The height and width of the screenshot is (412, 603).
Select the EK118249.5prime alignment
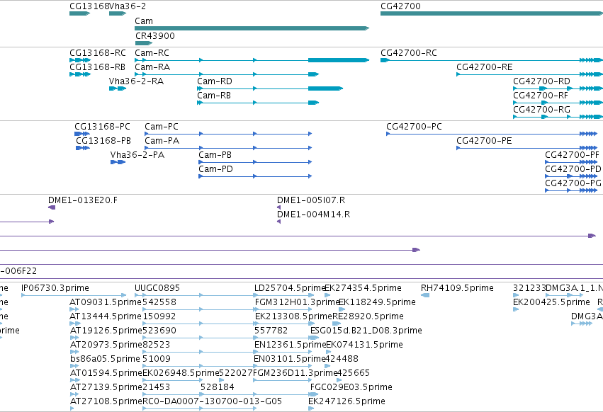(342, 309)
